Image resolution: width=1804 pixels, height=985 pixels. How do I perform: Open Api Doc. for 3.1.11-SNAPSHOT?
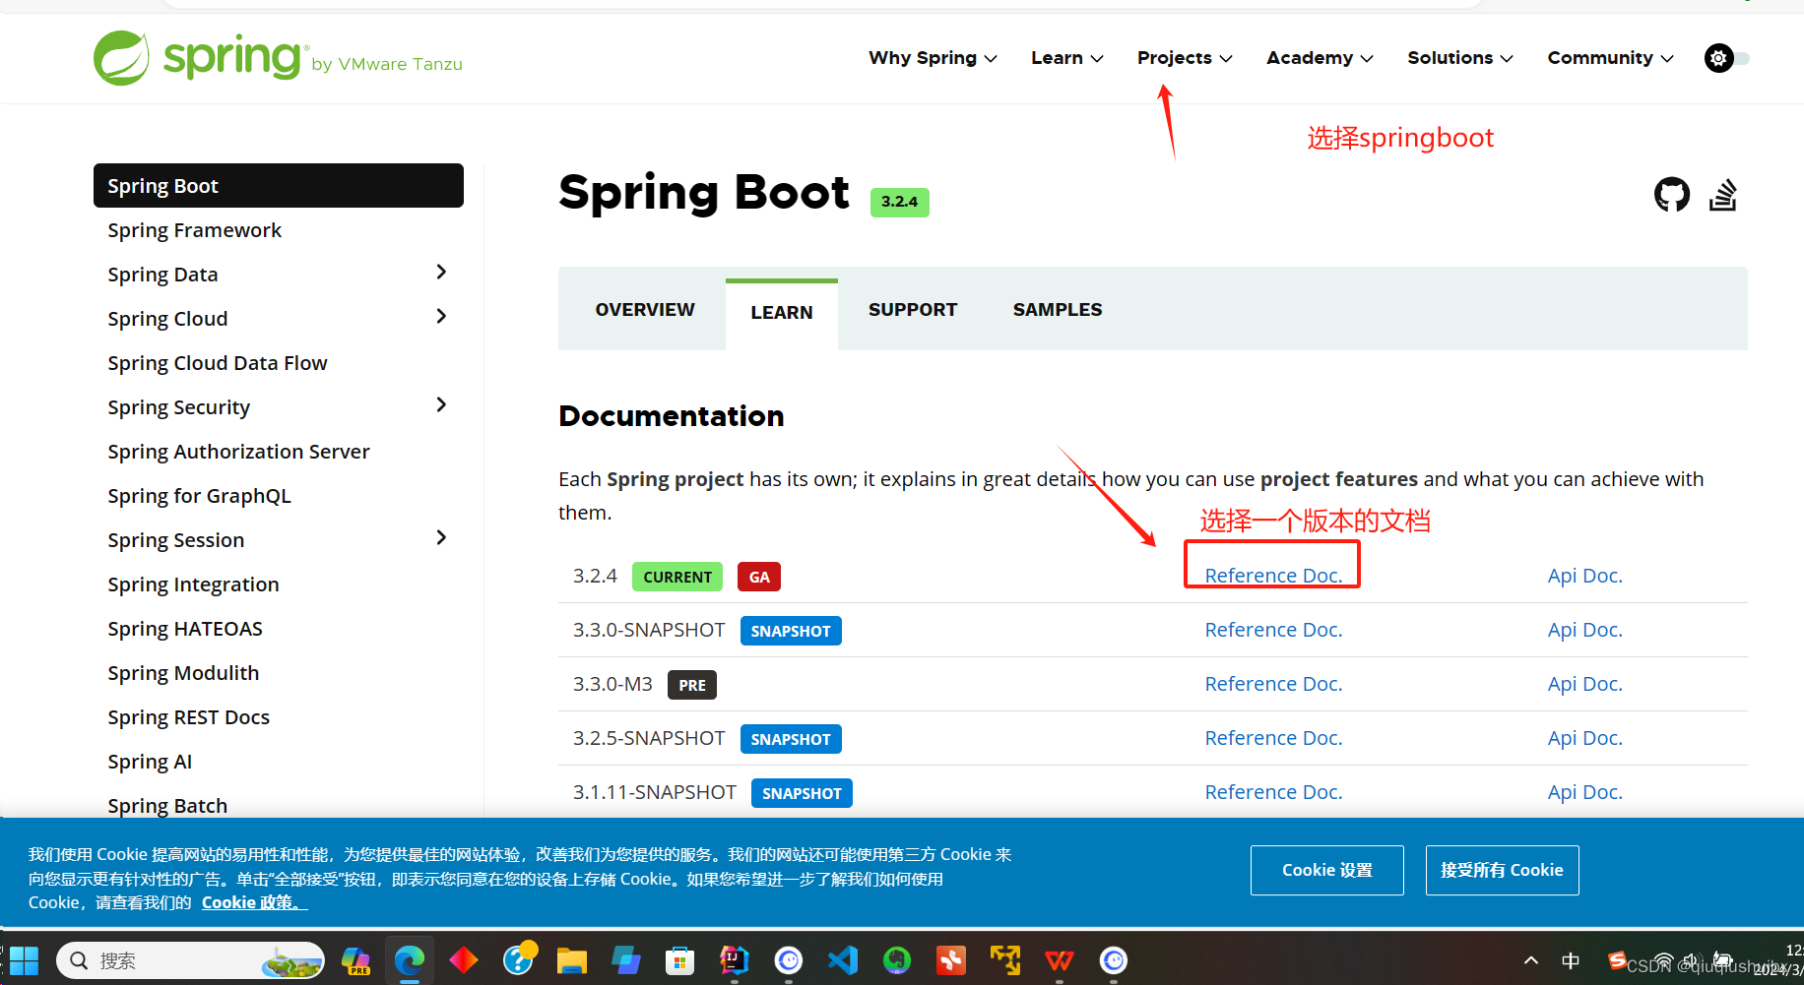click(1585, 792)
